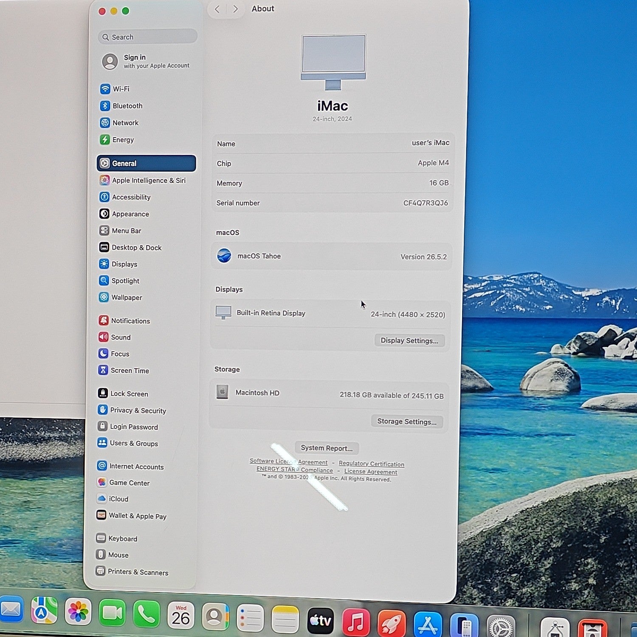Sign in with your Apple Account

(x=146, y=61)
